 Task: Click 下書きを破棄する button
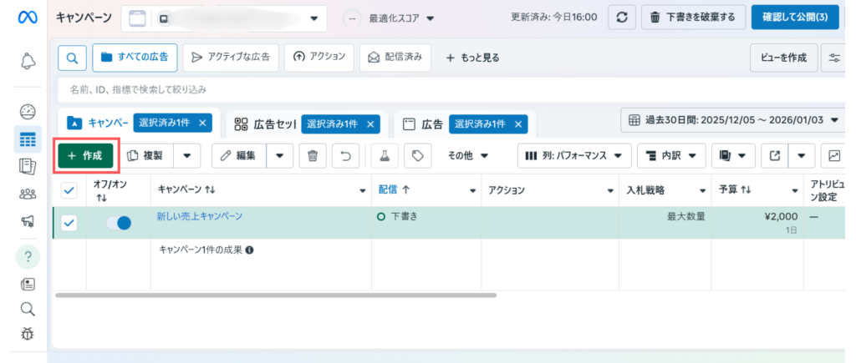click(x=693, y=18)
